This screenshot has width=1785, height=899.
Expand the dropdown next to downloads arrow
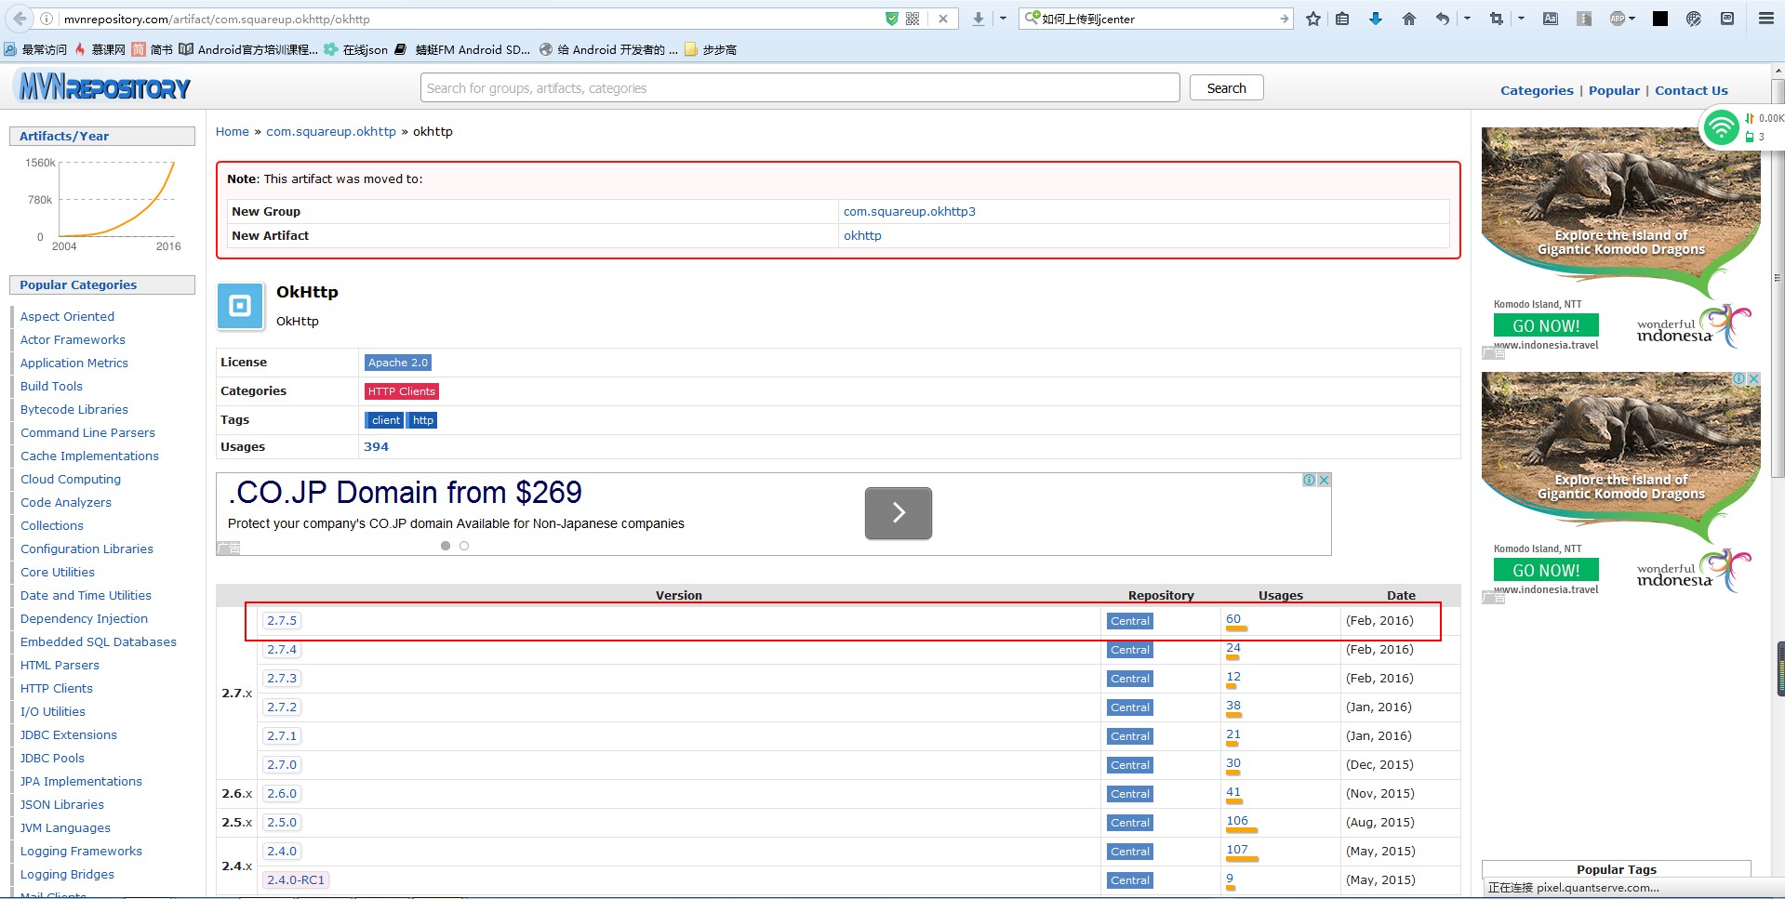(1003, 19)
